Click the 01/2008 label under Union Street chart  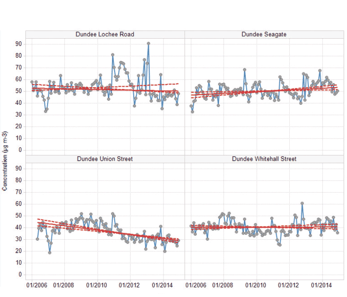[x=64, y=285]
